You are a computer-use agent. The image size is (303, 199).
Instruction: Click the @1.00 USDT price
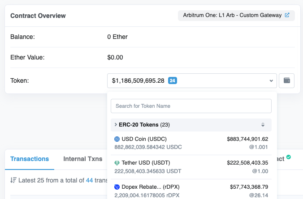(260, 171)
